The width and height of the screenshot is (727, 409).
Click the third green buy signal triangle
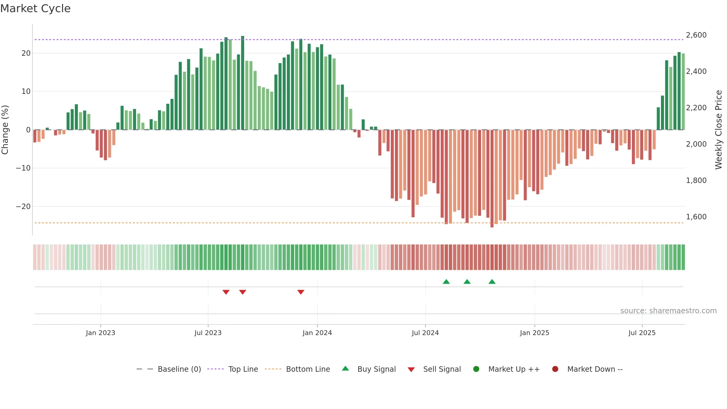pos(492,281)
